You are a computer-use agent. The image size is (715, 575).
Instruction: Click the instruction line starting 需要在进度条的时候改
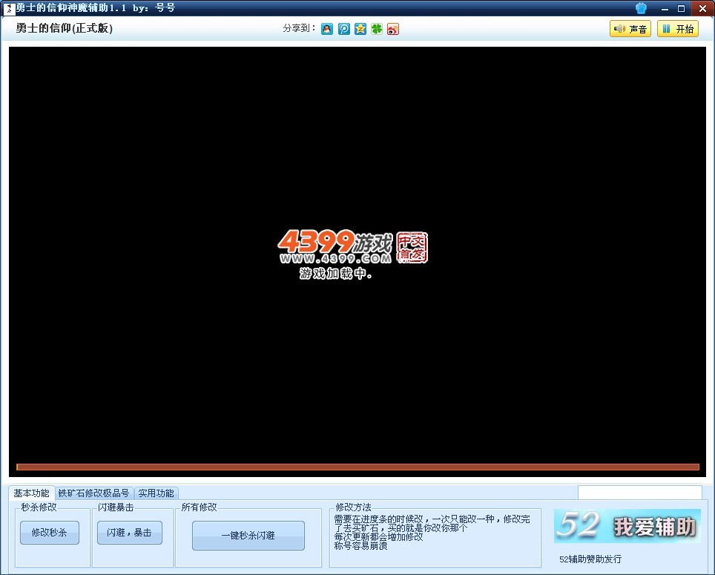(432, 519)
